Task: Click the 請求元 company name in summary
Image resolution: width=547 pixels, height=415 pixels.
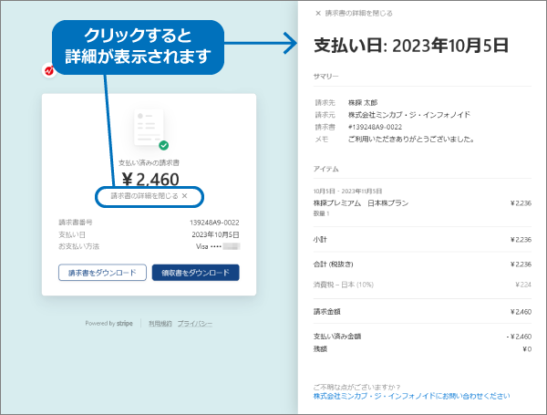Action: point(409,115)
